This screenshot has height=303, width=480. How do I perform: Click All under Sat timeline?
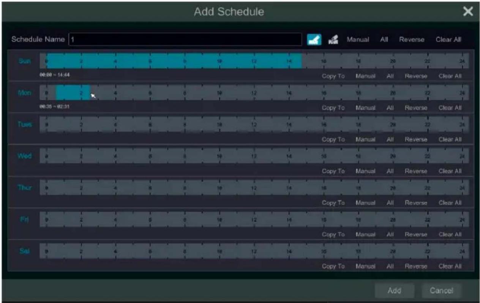pyautogui.click(x=390, y=267)
